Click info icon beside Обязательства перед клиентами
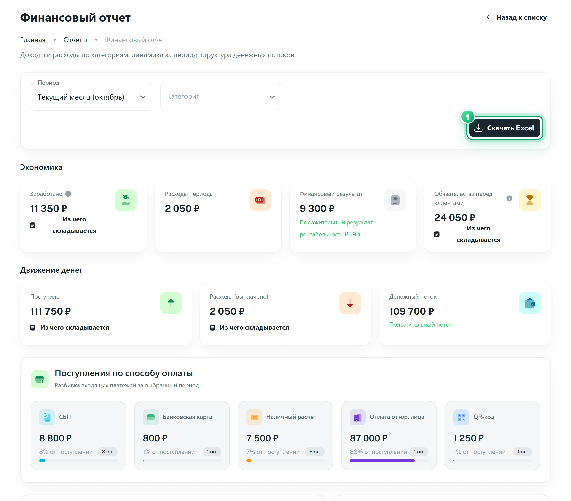 (509, 198)
